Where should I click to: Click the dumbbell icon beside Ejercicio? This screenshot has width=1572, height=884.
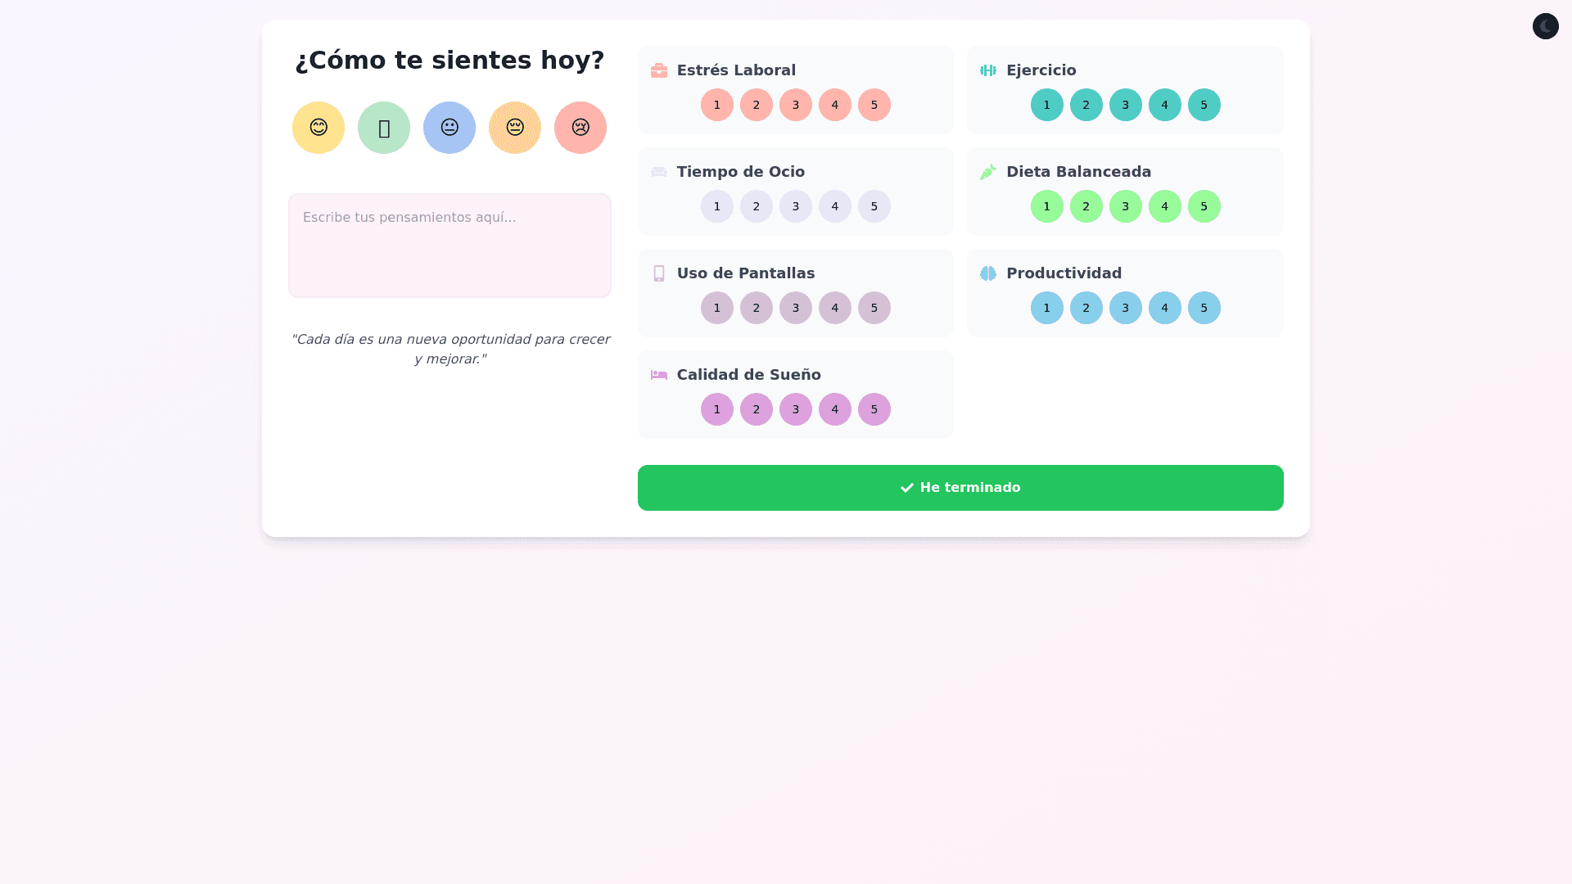(988, 70)
